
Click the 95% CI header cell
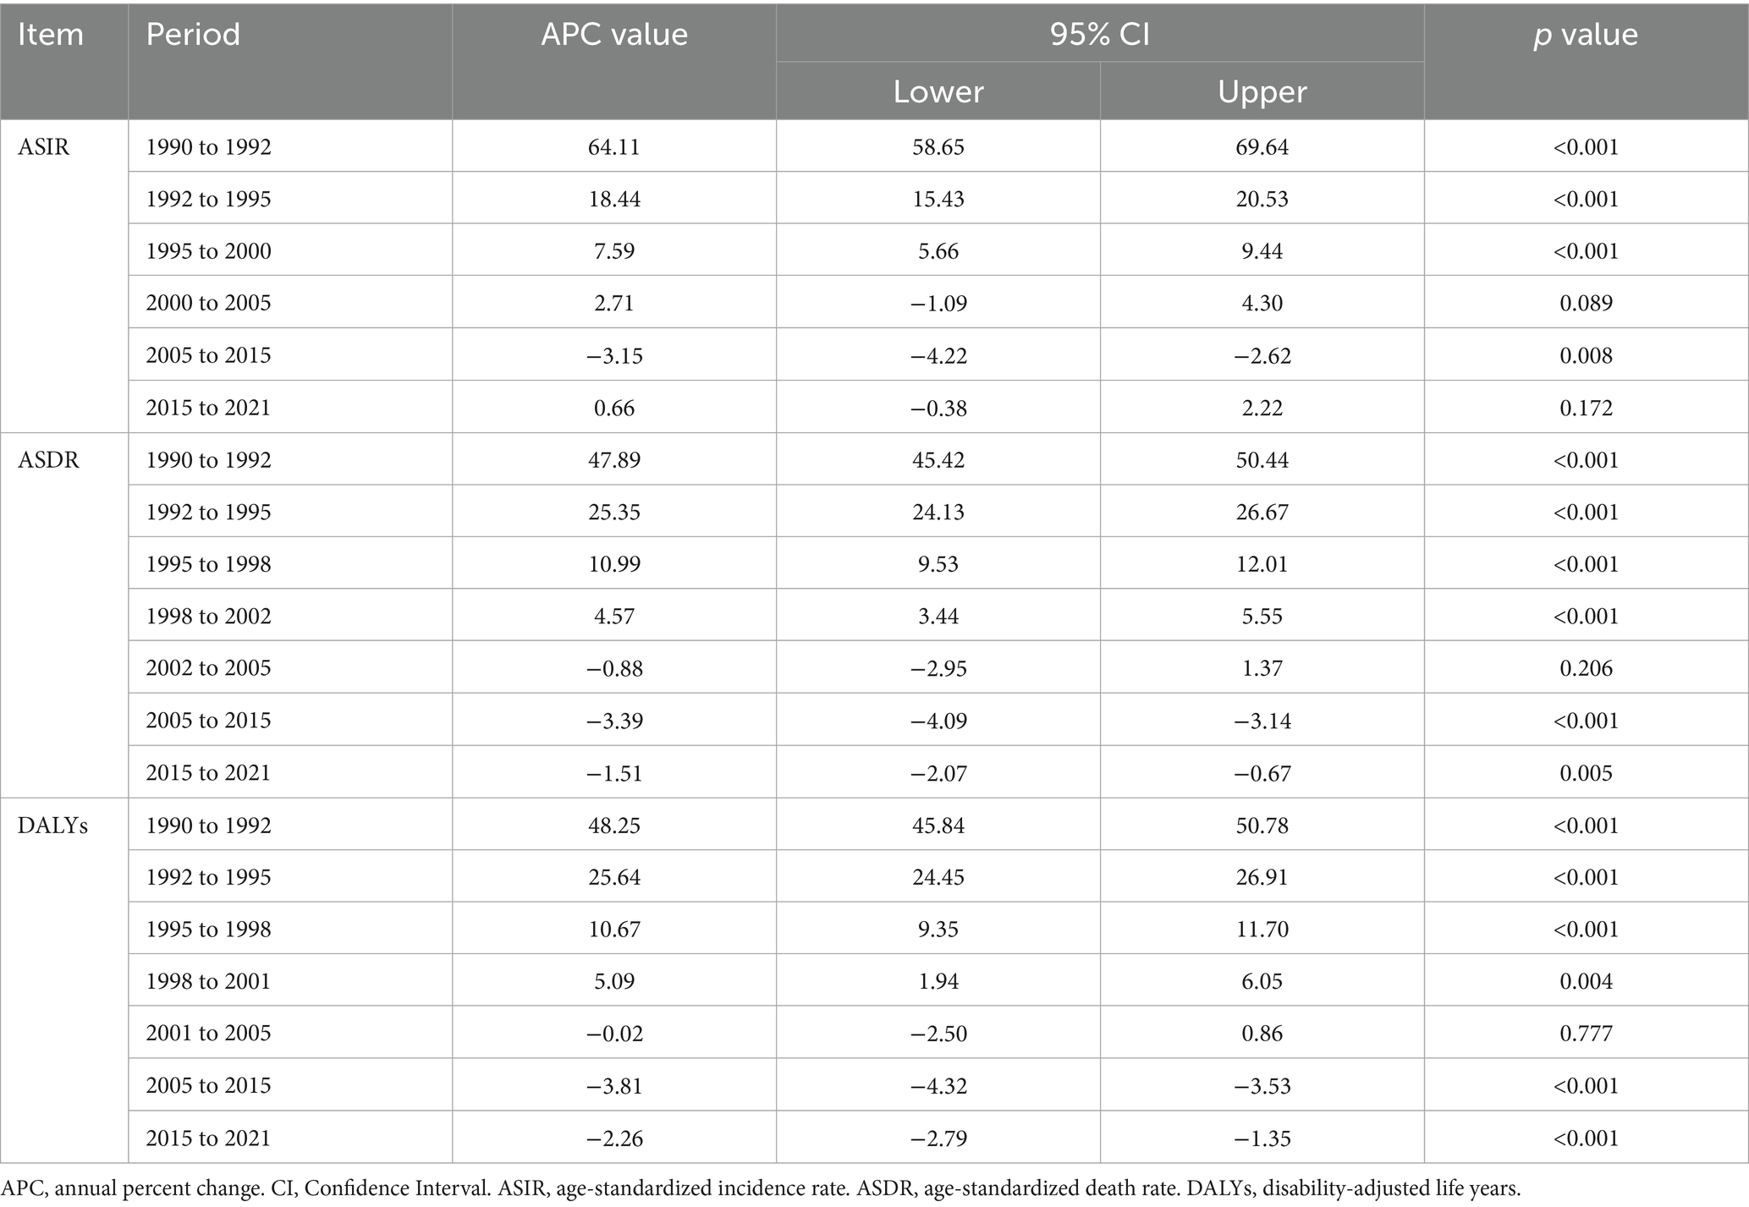point(1099,35)
